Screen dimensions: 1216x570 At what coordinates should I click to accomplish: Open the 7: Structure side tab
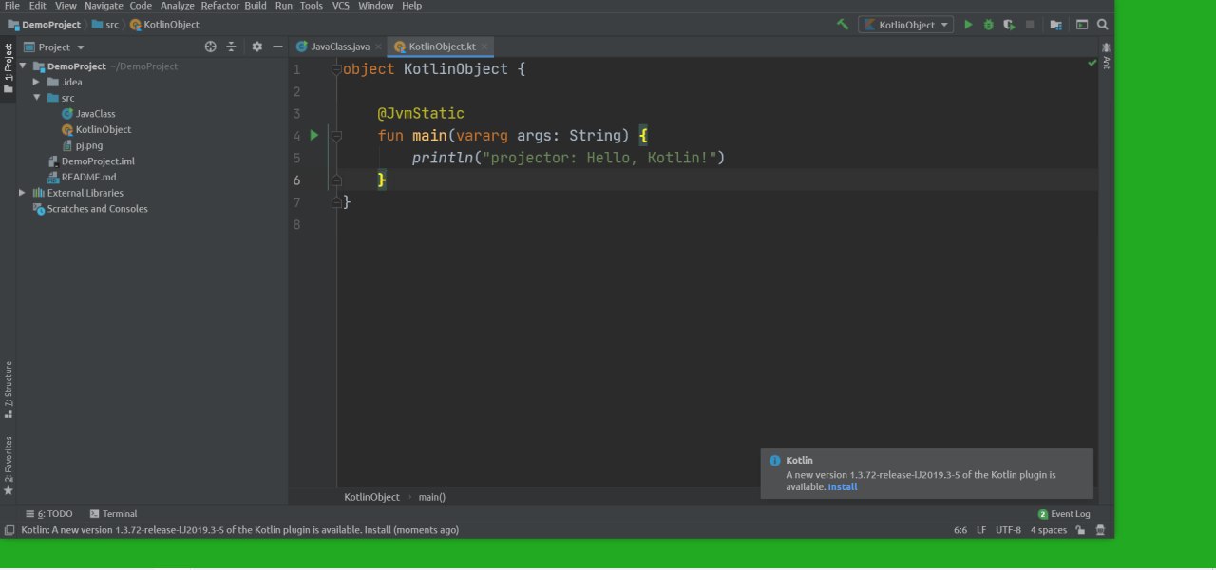pyautogui.click(x=8, y=389)
